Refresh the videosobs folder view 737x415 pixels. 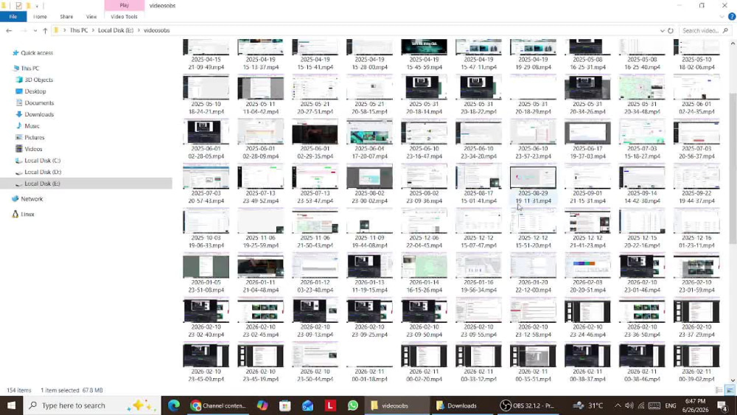tap(671, 30)
